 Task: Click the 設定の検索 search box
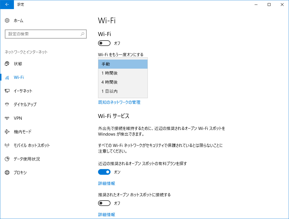pos(43,34)
